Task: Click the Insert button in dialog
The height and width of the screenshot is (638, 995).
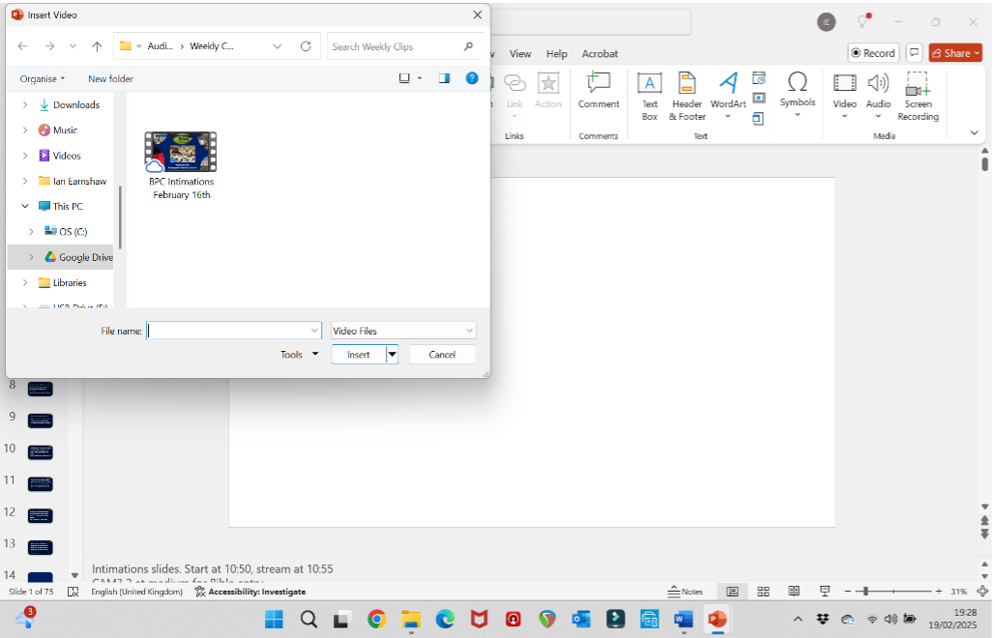Action: [359, 355]
